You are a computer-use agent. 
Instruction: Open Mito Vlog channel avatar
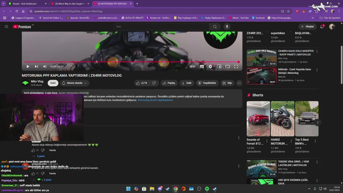25,83
